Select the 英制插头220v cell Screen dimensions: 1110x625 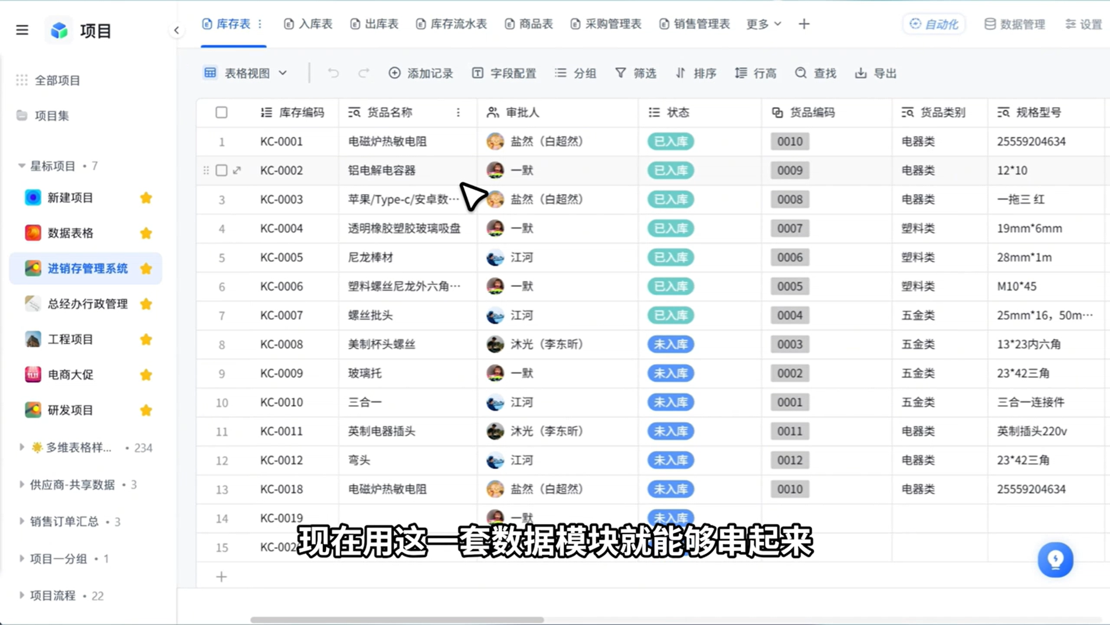pos(1045,431)
